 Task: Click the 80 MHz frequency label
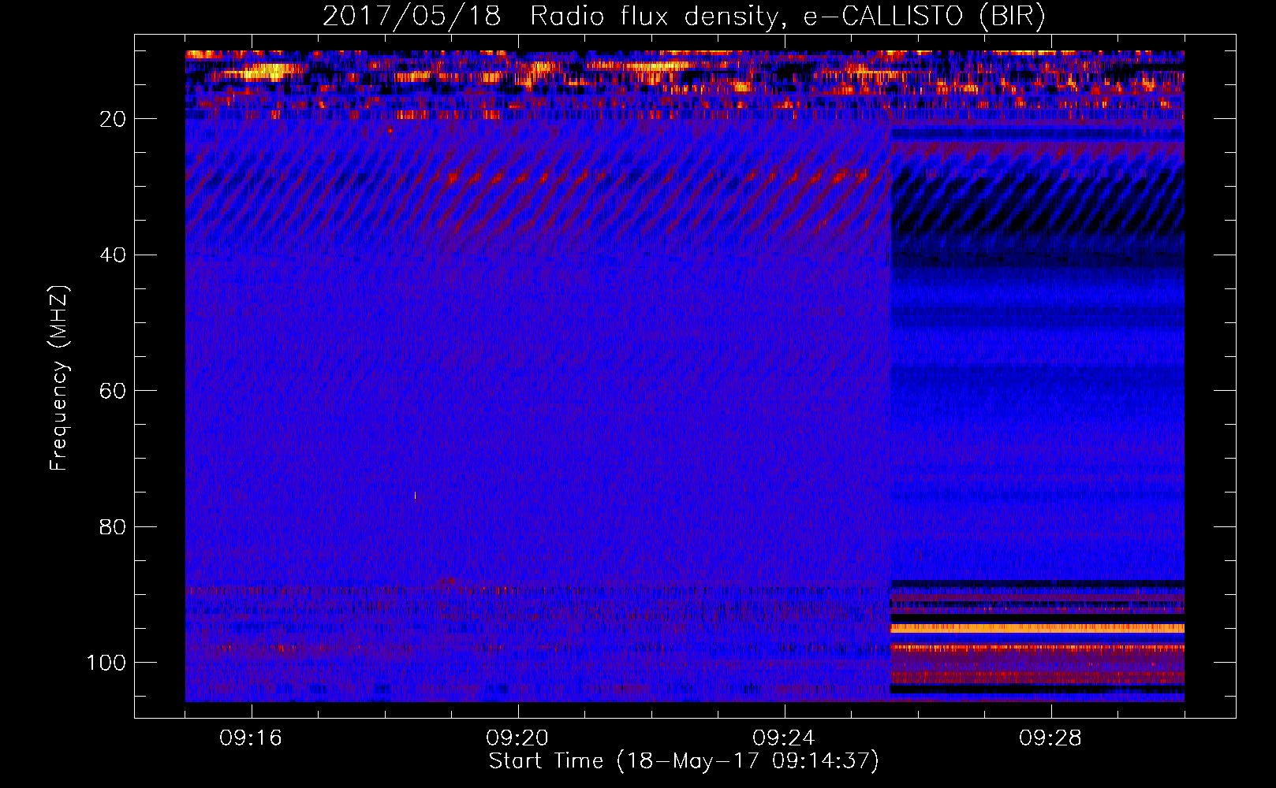point(113,526)
